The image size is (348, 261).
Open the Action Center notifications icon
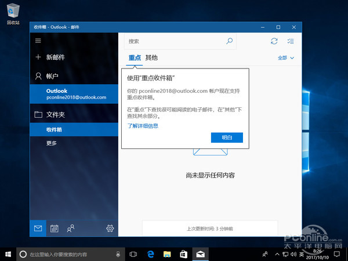[x=337, y=254]
